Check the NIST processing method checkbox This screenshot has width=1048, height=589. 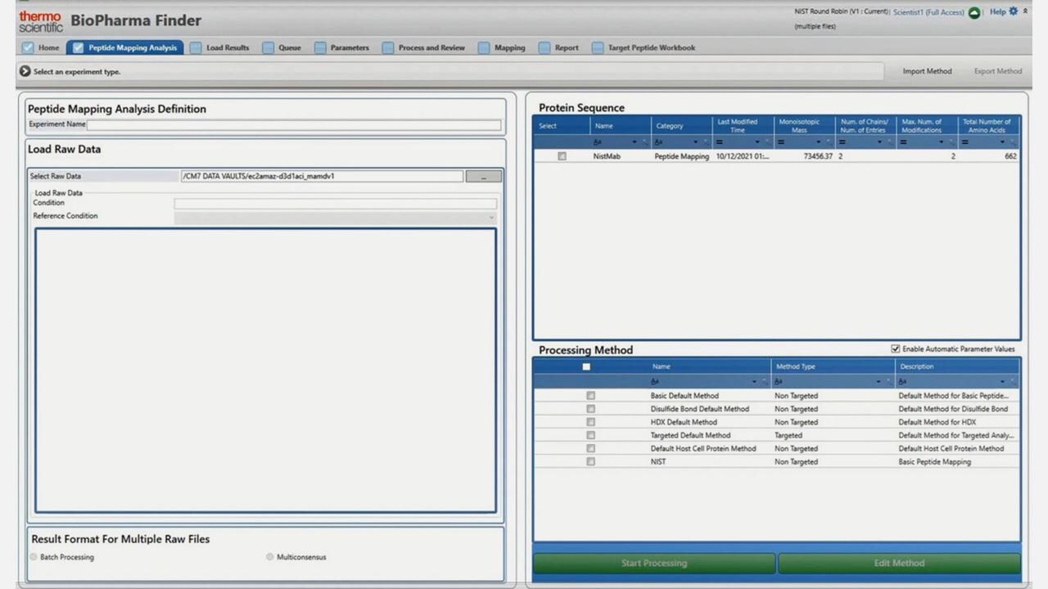pos(590,461)
